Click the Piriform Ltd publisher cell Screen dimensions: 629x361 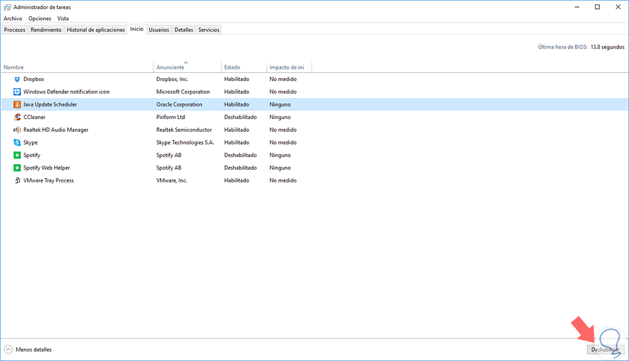(170, 117)
